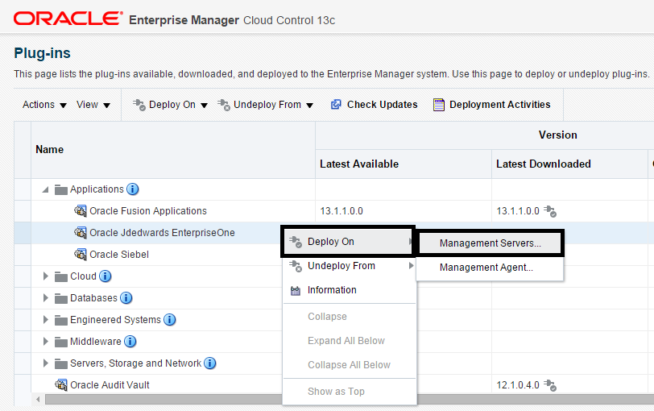Expand the Cloud folder node
Viewport: 654px width, 411px height.
click(x=45, y=276)
